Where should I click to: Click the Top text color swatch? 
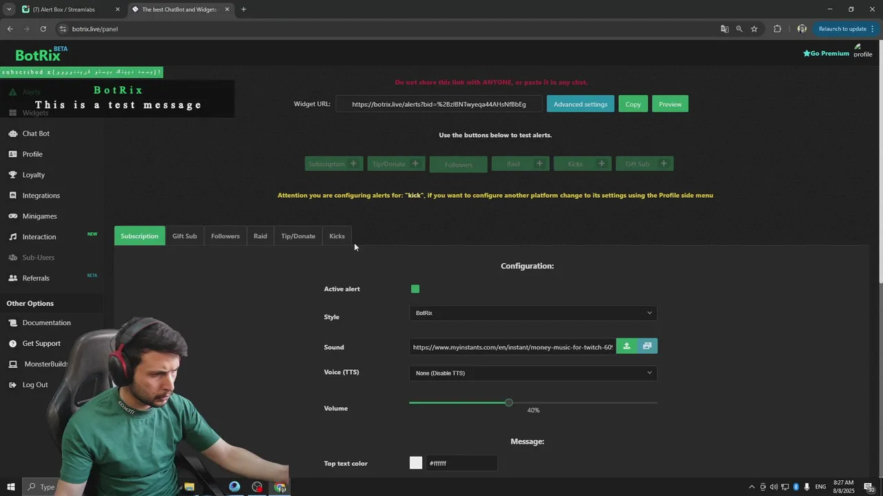pyautogui.click(x=416, y=463)
